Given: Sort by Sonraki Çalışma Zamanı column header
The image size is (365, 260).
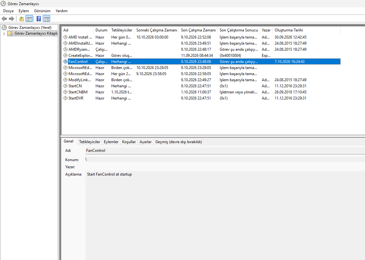Looking at the screenshot, I should click(157, 30).
